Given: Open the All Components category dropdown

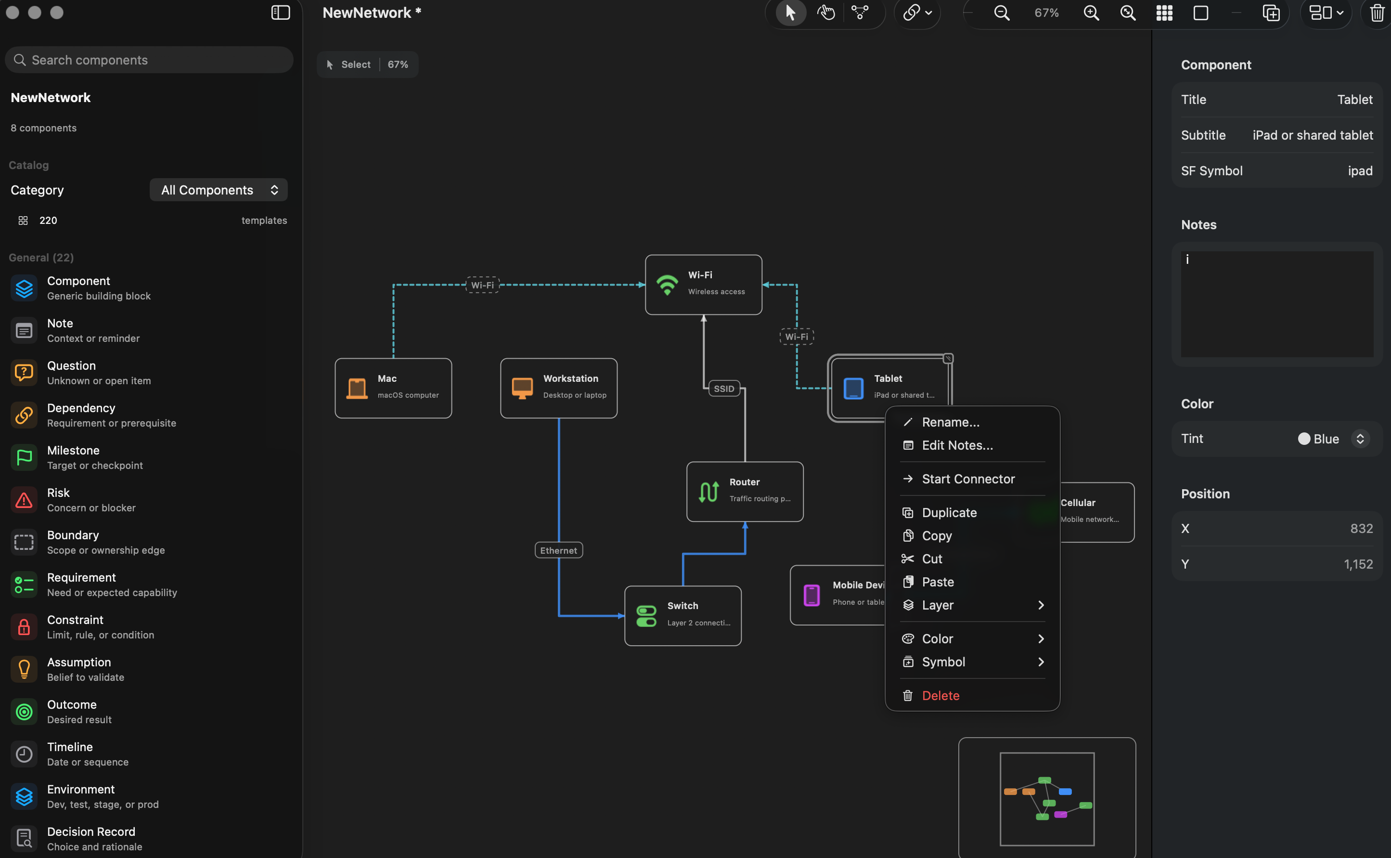Looking at the screenshot, I should point(219,190).
